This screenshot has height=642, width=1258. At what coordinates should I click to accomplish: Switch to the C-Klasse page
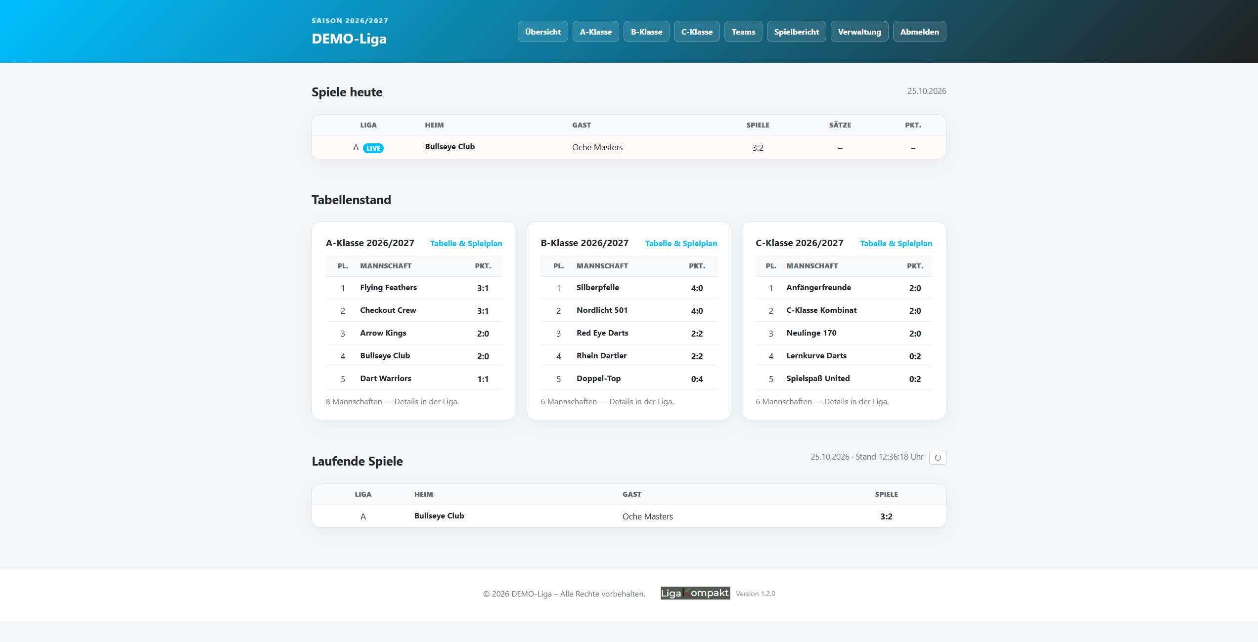tap(697, 32)
